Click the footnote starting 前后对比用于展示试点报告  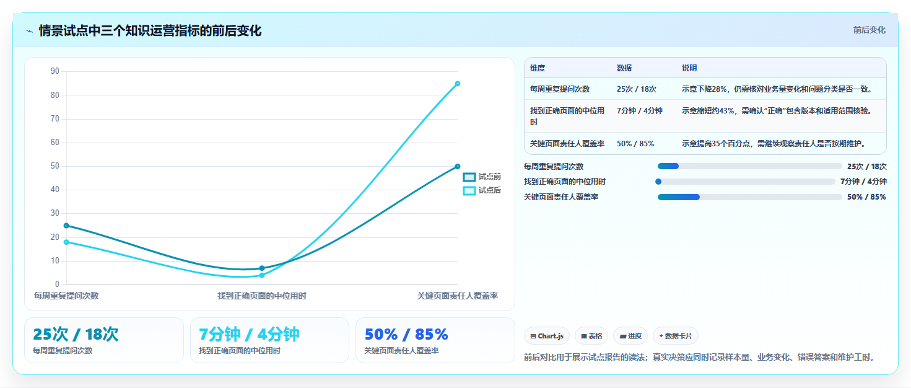700,358
